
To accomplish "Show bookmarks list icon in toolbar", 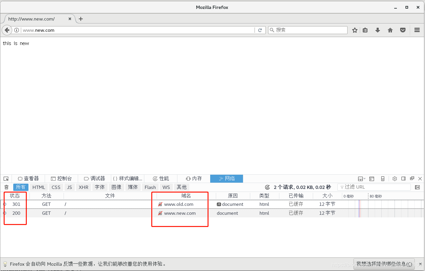I will pos(365,30).
